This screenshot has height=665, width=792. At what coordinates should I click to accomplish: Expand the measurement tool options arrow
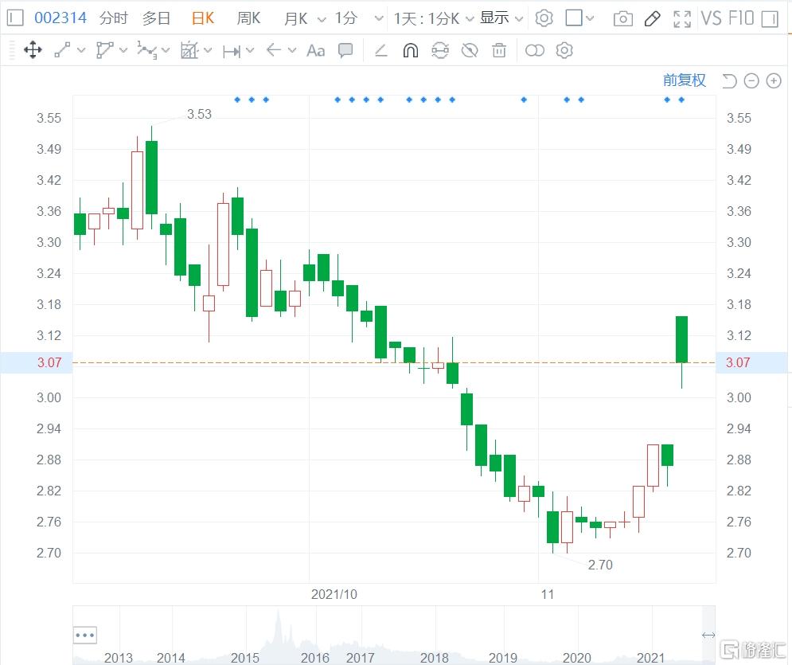(208, 50)
